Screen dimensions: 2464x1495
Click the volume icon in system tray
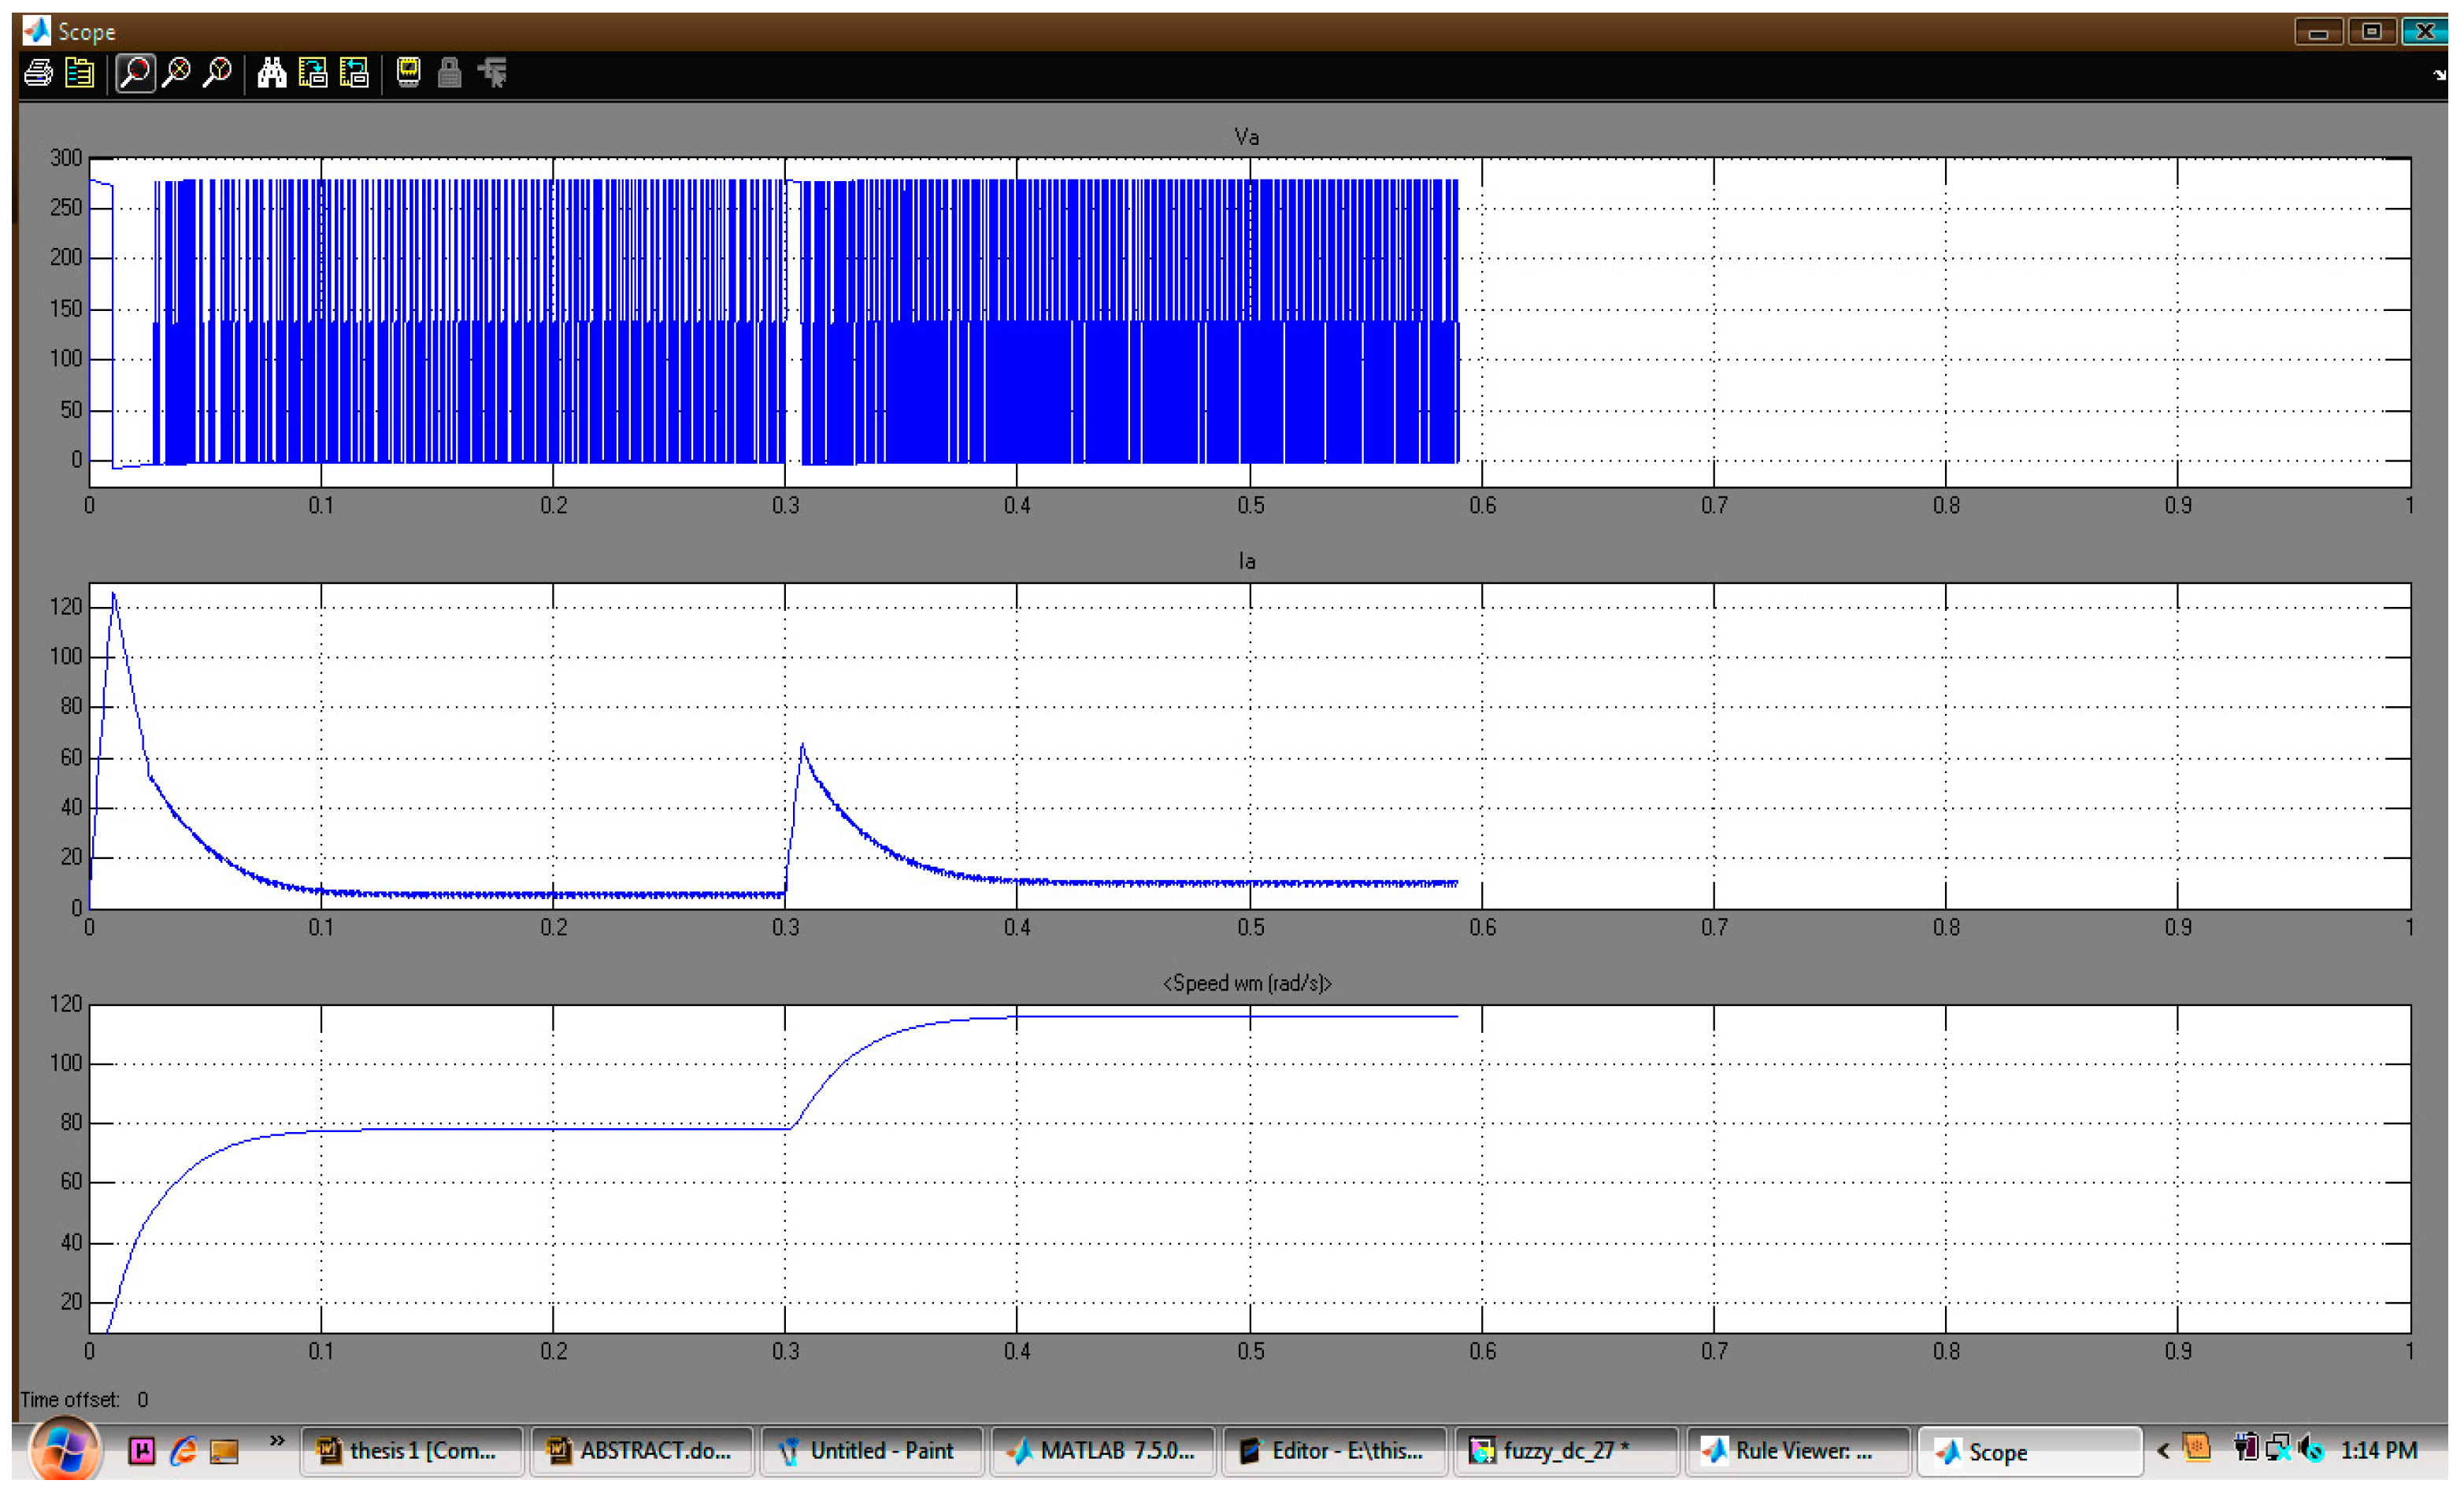[x=2311, y=1449]
